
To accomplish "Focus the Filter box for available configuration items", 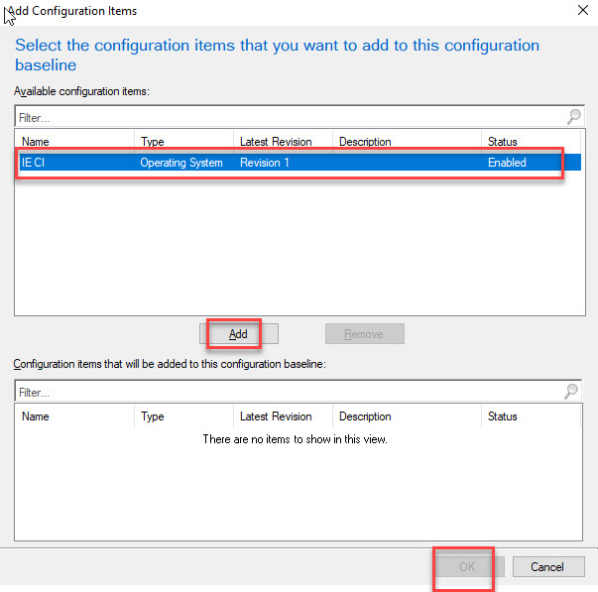I will [288, 117].
